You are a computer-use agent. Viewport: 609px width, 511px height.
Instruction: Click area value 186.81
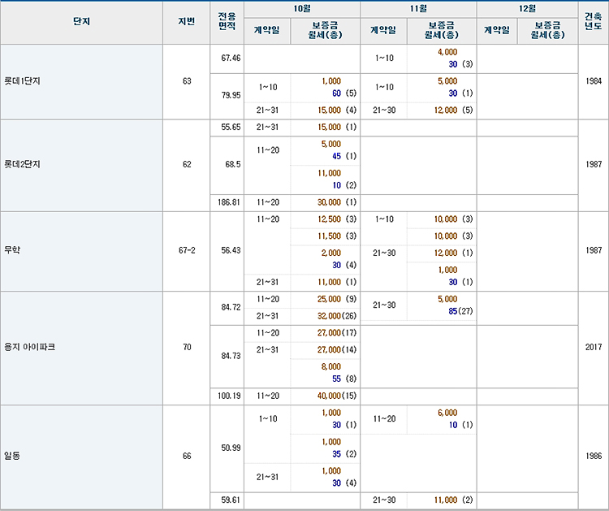(229, 202)
